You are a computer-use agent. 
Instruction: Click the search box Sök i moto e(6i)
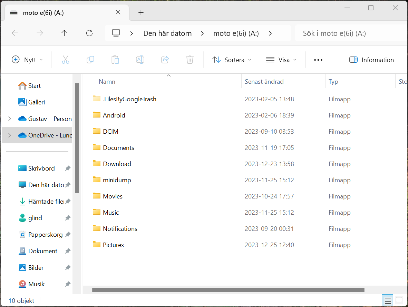pos(351,33)
